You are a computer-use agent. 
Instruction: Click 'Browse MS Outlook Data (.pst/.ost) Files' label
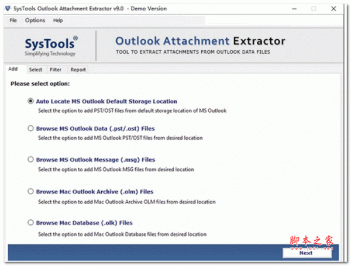95,129
